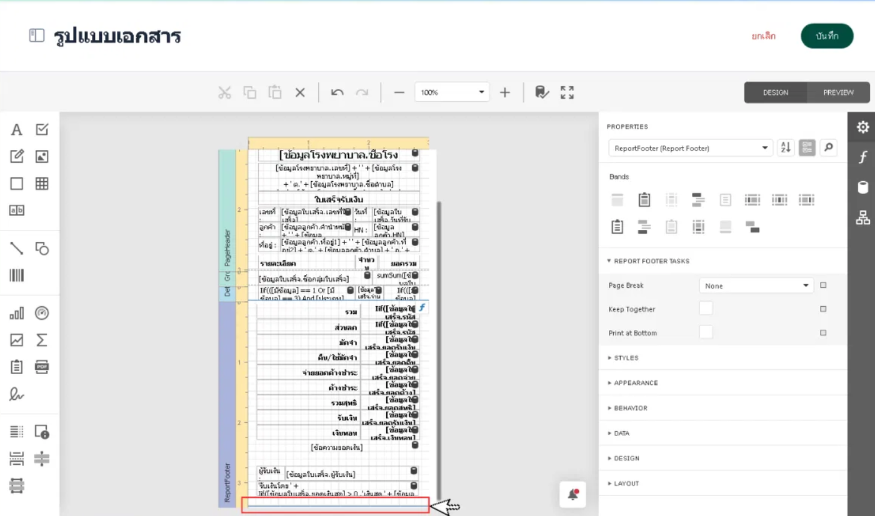Enable the Print at Bottom checkbox
This screenshot has height=516, width=875.
pyautogui.click(x=706, y=332)
